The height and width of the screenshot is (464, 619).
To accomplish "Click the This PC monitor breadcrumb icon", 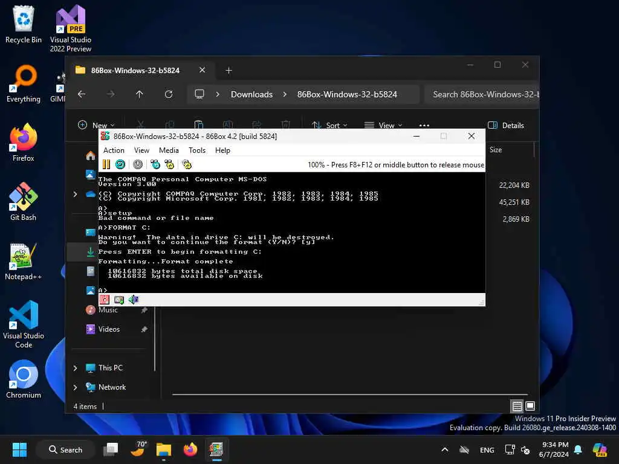I will coord(199,94).
